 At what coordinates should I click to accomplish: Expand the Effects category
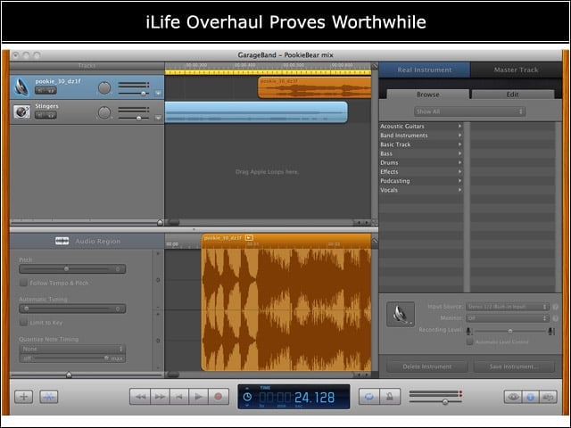460,172
